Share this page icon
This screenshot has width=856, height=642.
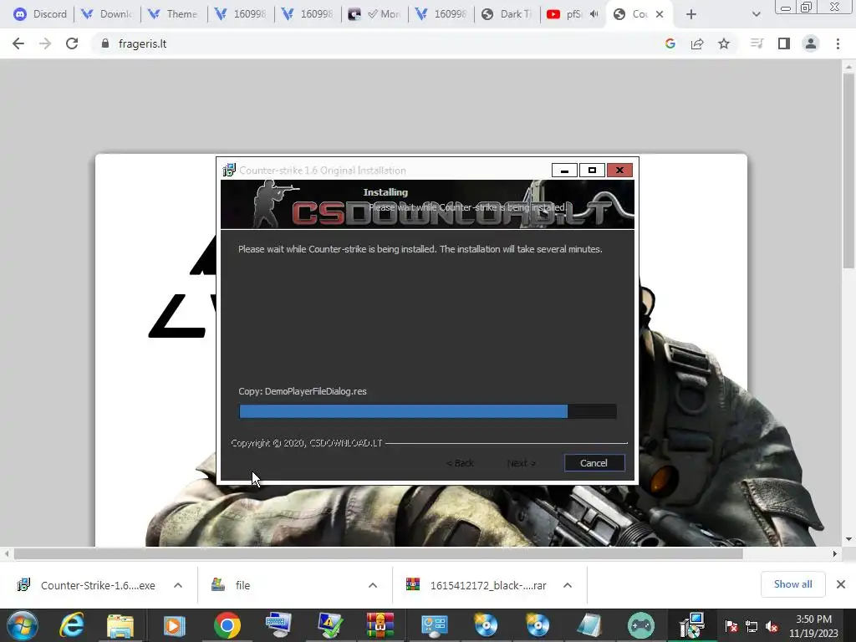(697, 43)
